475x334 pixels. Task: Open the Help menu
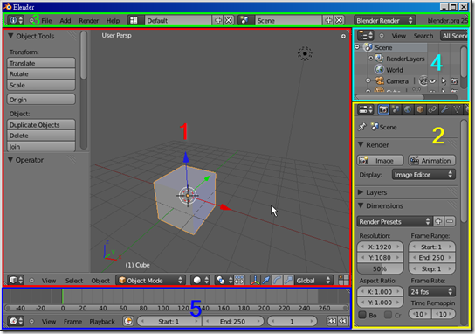tap(113, 20)
